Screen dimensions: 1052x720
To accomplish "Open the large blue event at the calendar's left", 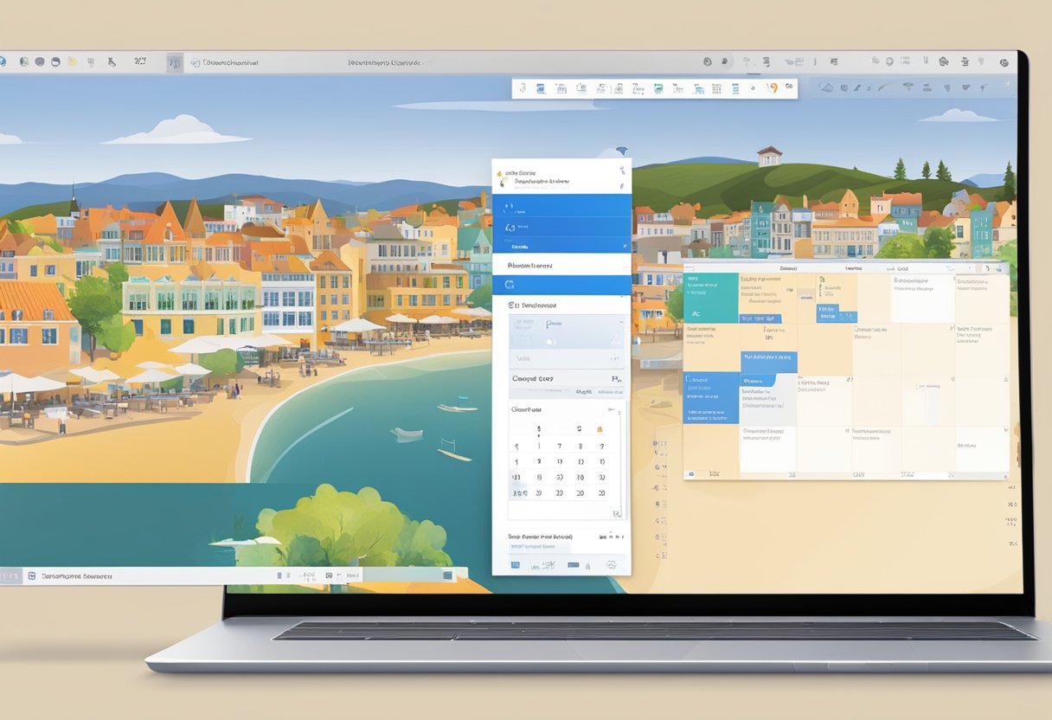I will click(711, 398).
